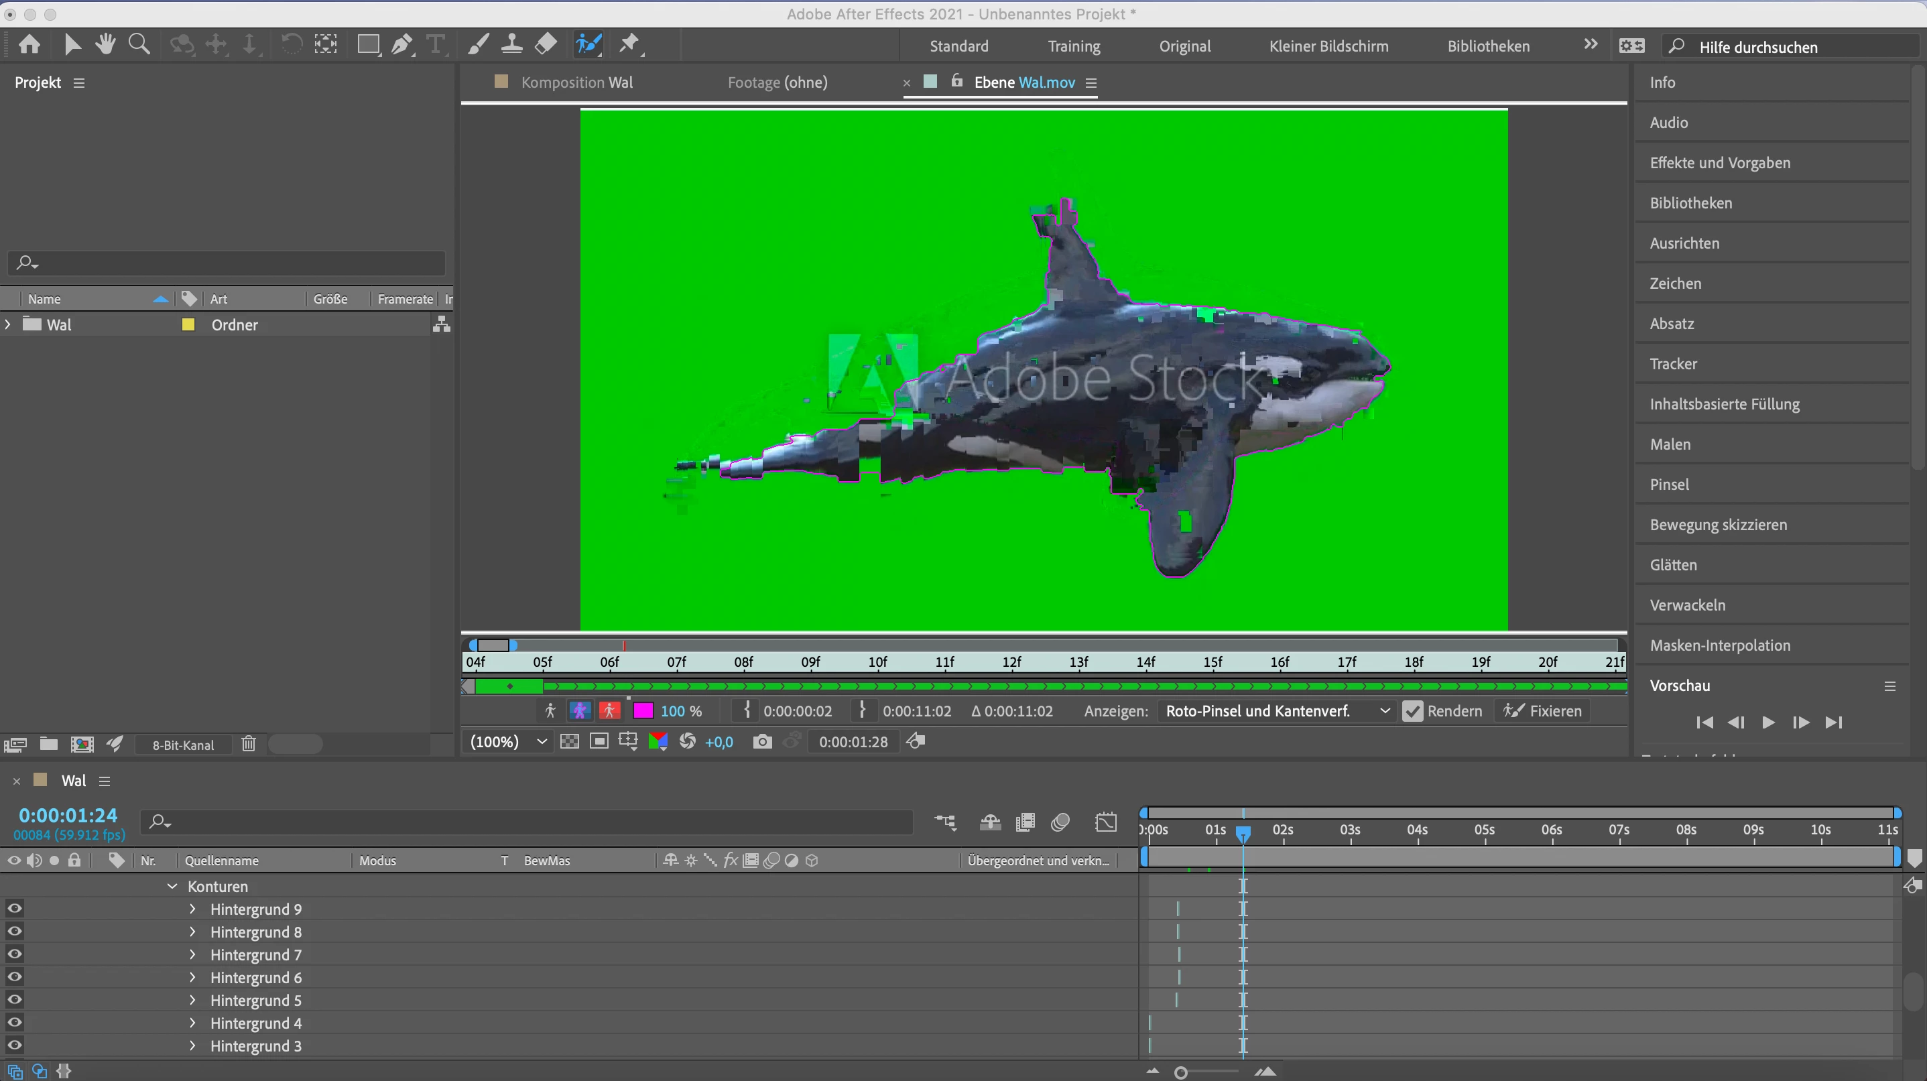
Task: Hide the Hintergrund 9 stroke
Action: click(x=14, y=909)
